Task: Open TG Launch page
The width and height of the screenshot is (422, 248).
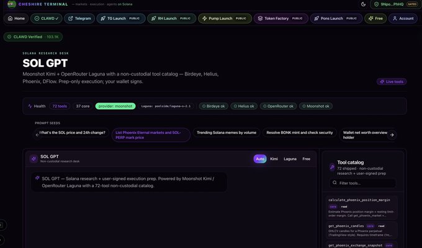Action: pyautogui.click(x=121, y=19)
